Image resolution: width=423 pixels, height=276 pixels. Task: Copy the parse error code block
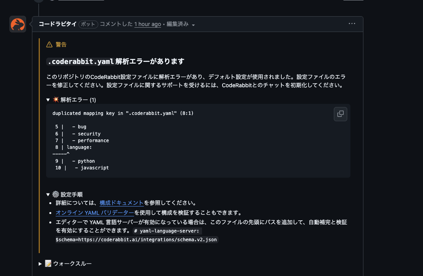[x=341, y=114]
